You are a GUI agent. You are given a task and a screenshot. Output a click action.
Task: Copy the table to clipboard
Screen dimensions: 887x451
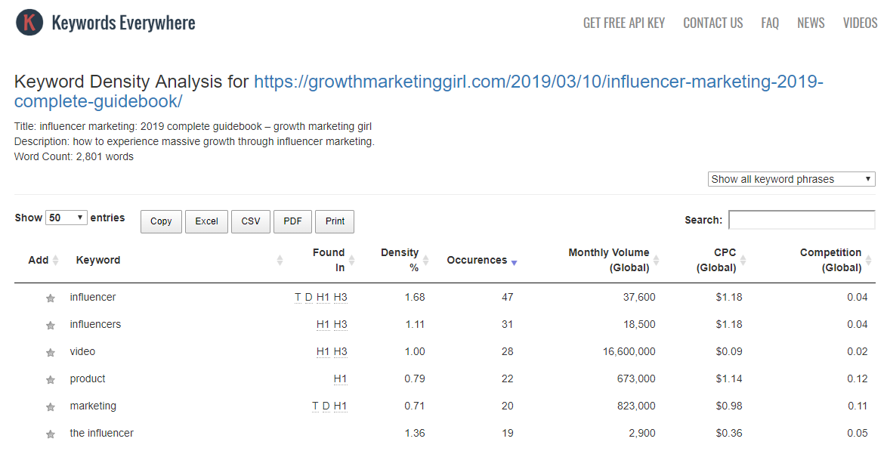pos(161,221)
